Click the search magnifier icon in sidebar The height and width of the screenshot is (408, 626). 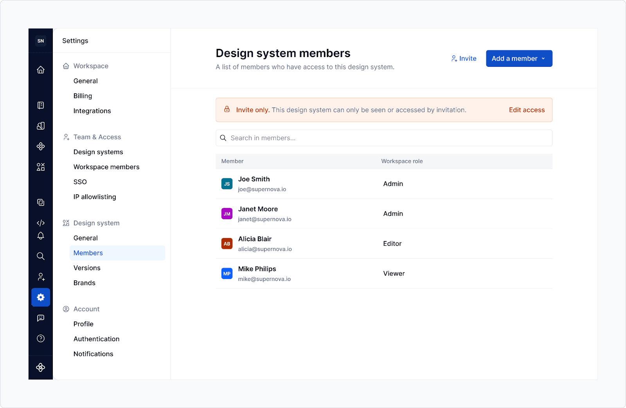(41, 256)
